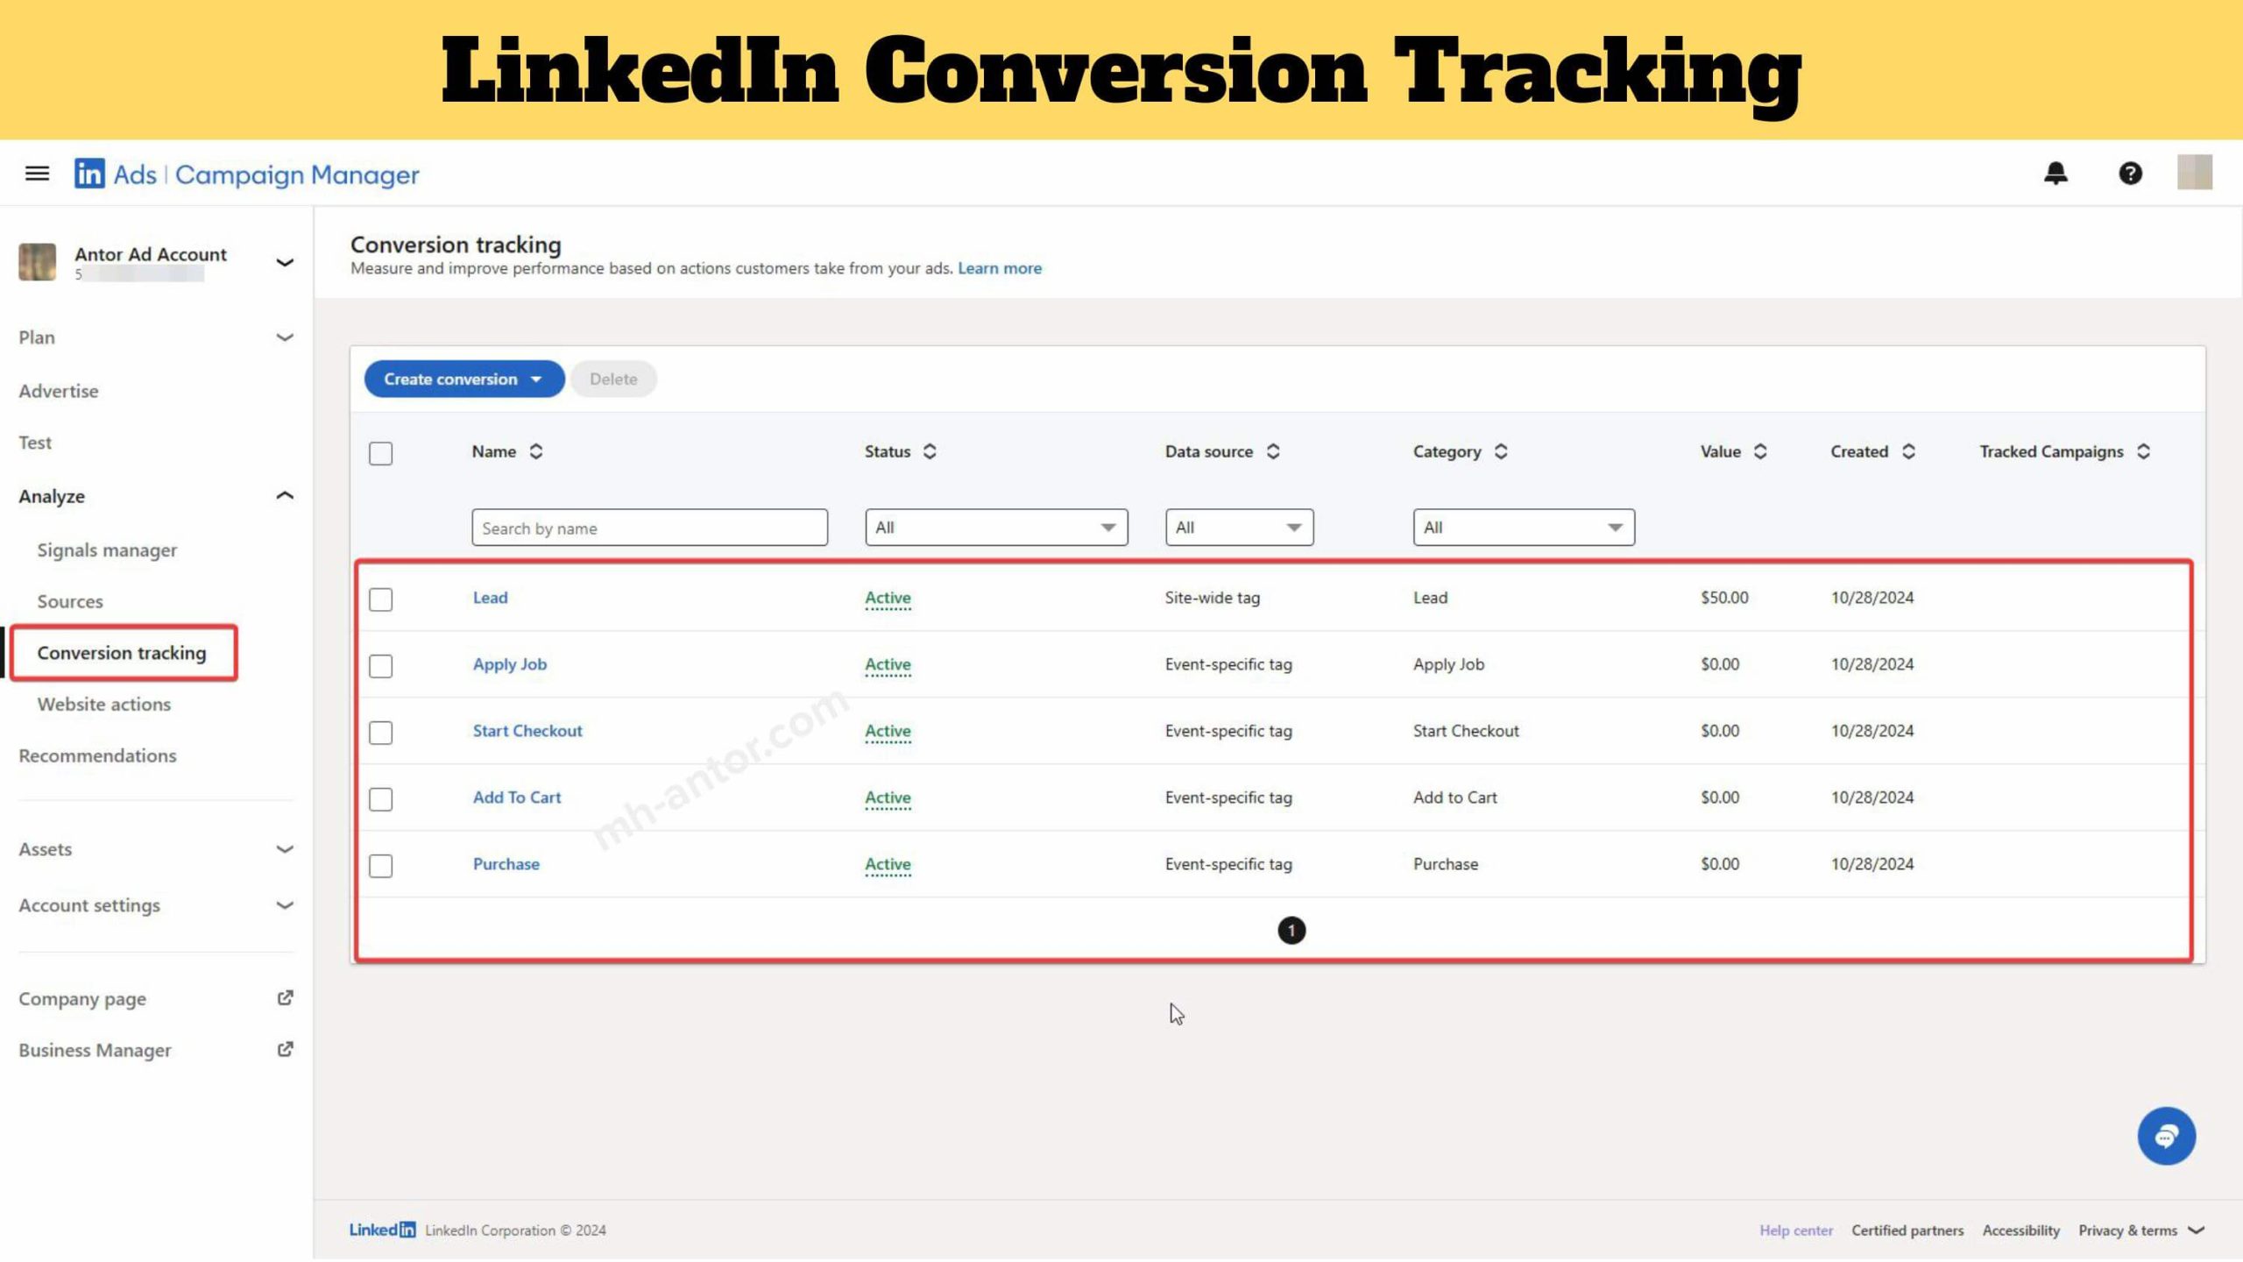
Task: Toggle the select-all header checkbox
Action: coord(380,453)
